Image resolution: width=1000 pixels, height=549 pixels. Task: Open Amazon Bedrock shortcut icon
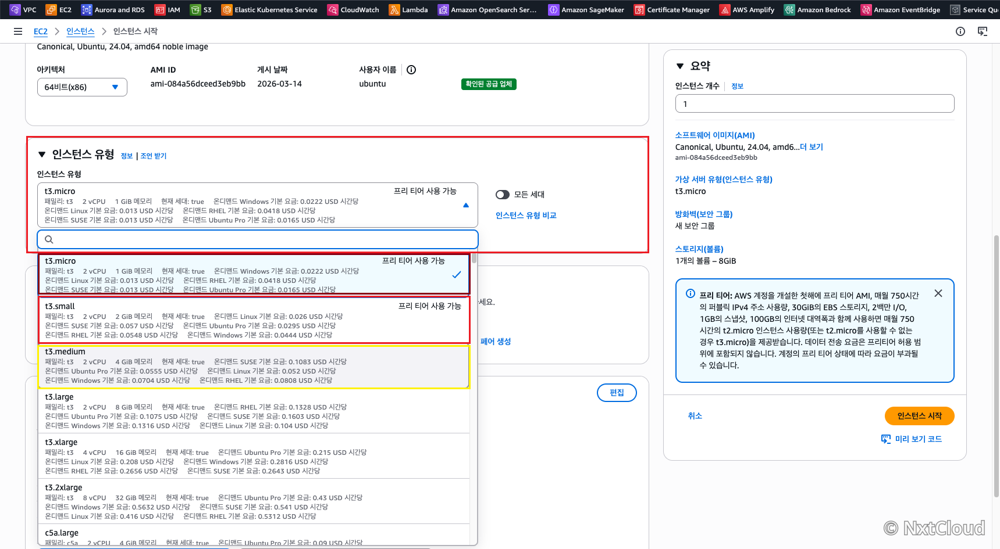point(789,10)
